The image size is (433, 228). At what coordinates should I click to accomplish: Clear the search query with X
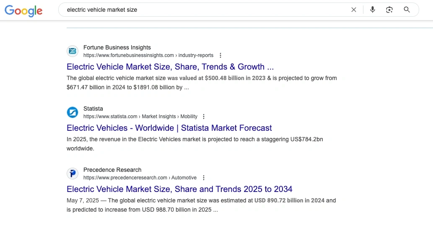(x=353, y=10)
